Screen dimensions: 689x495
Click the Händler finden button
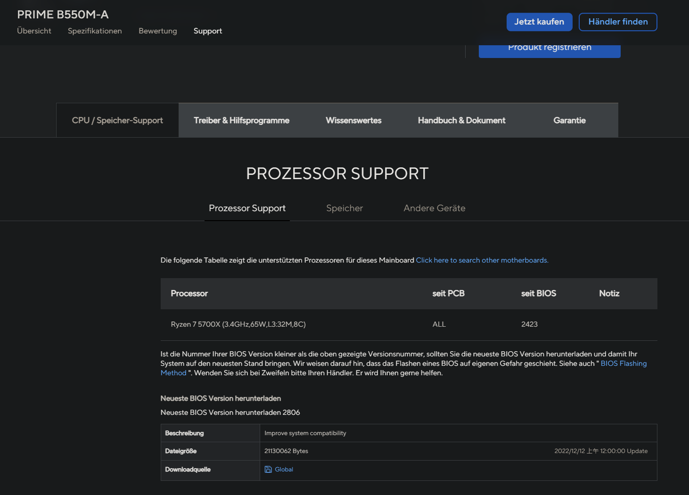click(x=618, y=22)
